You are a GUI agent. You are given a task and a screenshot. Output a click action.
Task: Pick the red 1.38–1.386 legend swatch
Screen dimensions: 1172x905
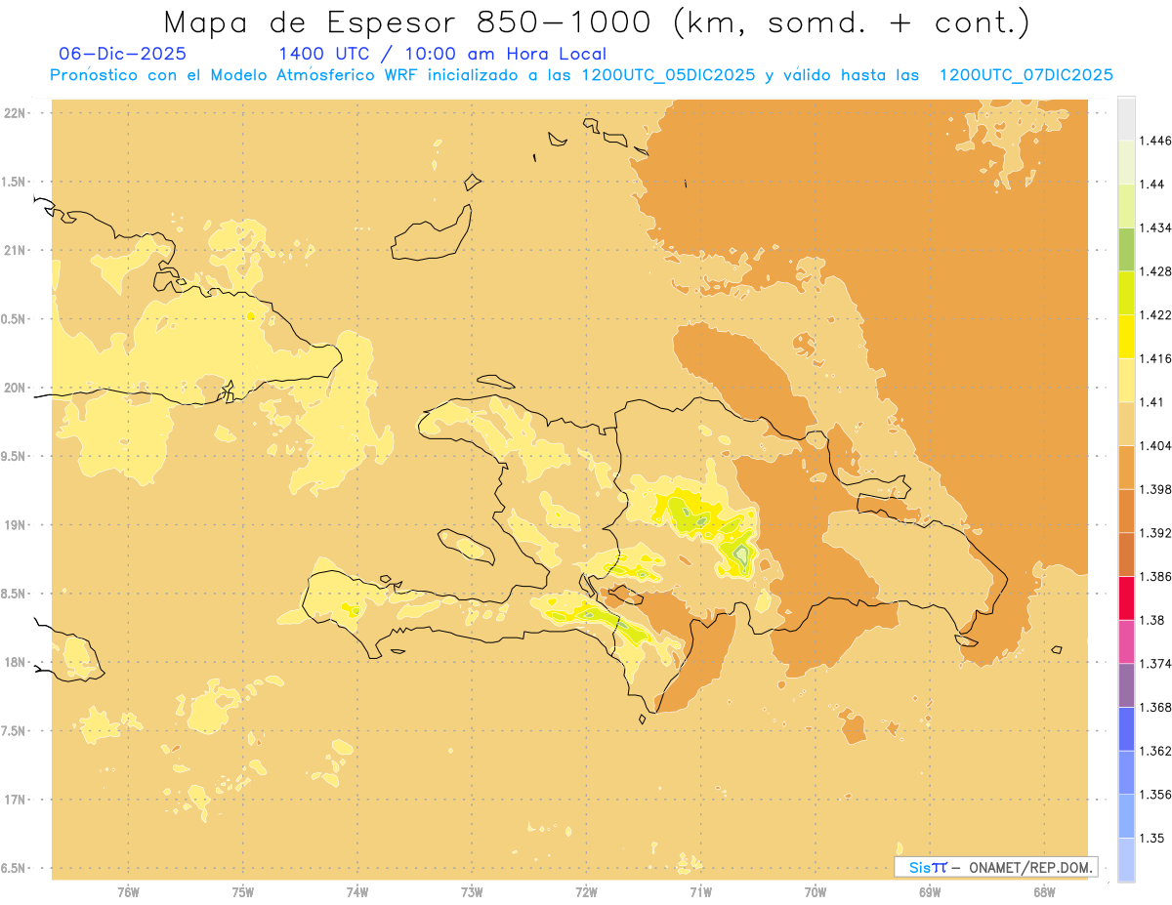tap(1126, 598)
